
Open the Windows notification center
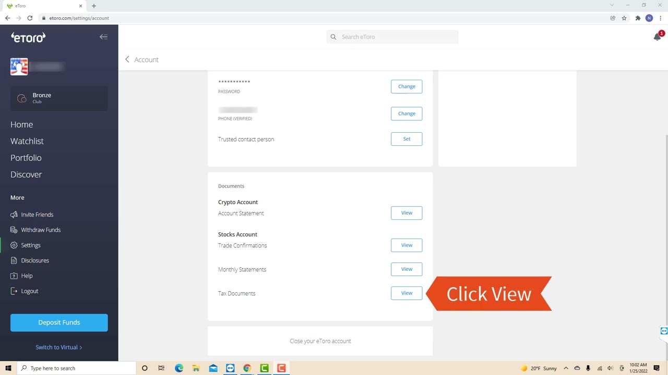click(657, 368)
